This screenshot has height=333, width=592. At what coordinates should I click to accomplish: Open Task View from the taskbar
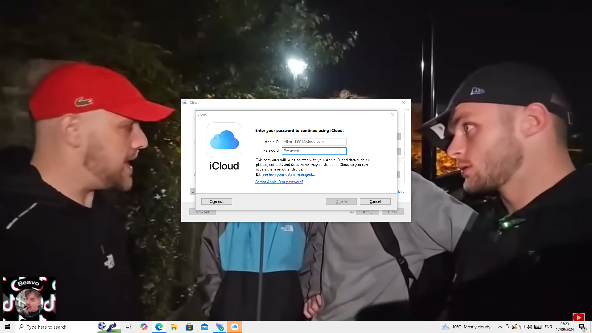click(128, 327)
